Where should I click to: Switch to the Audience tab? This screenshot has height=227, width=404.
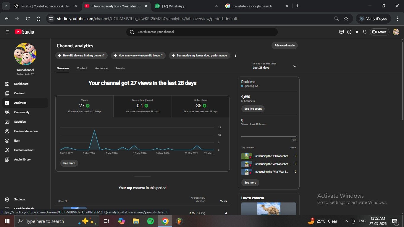[101, 68]
